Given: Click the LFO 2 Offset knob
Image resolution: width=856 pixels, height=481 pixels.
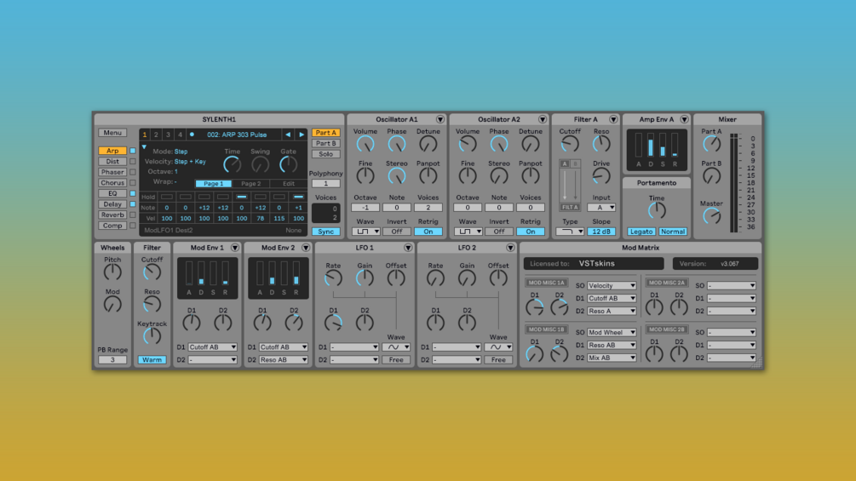Looking at the screenshot, I should pos(498,278).
